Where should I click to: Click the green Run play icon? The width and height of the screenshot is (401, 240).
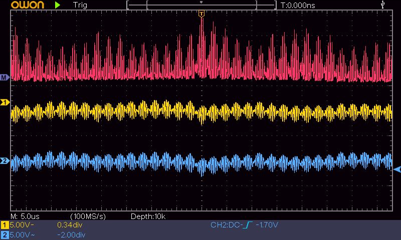point(58,5)
